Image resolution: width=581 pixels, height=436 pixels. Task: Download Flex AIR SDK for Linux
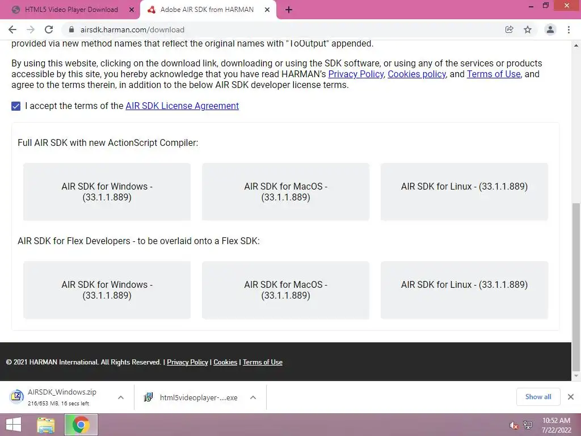464,290
